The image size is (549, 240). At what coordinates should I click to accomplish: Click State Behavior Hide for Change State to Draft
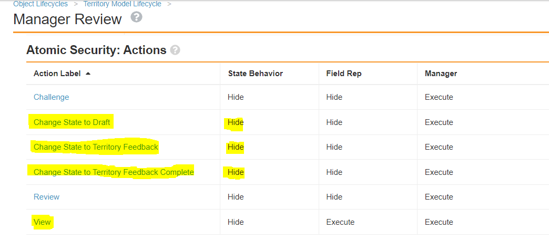(x=236, y=122)
